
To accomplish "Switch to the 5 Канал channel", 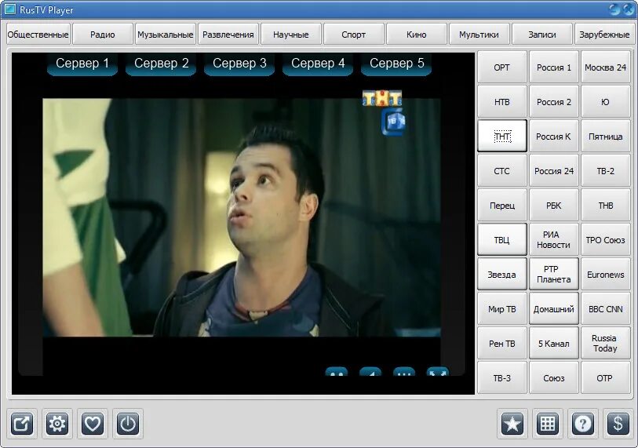I will click(x=554, y=344).
